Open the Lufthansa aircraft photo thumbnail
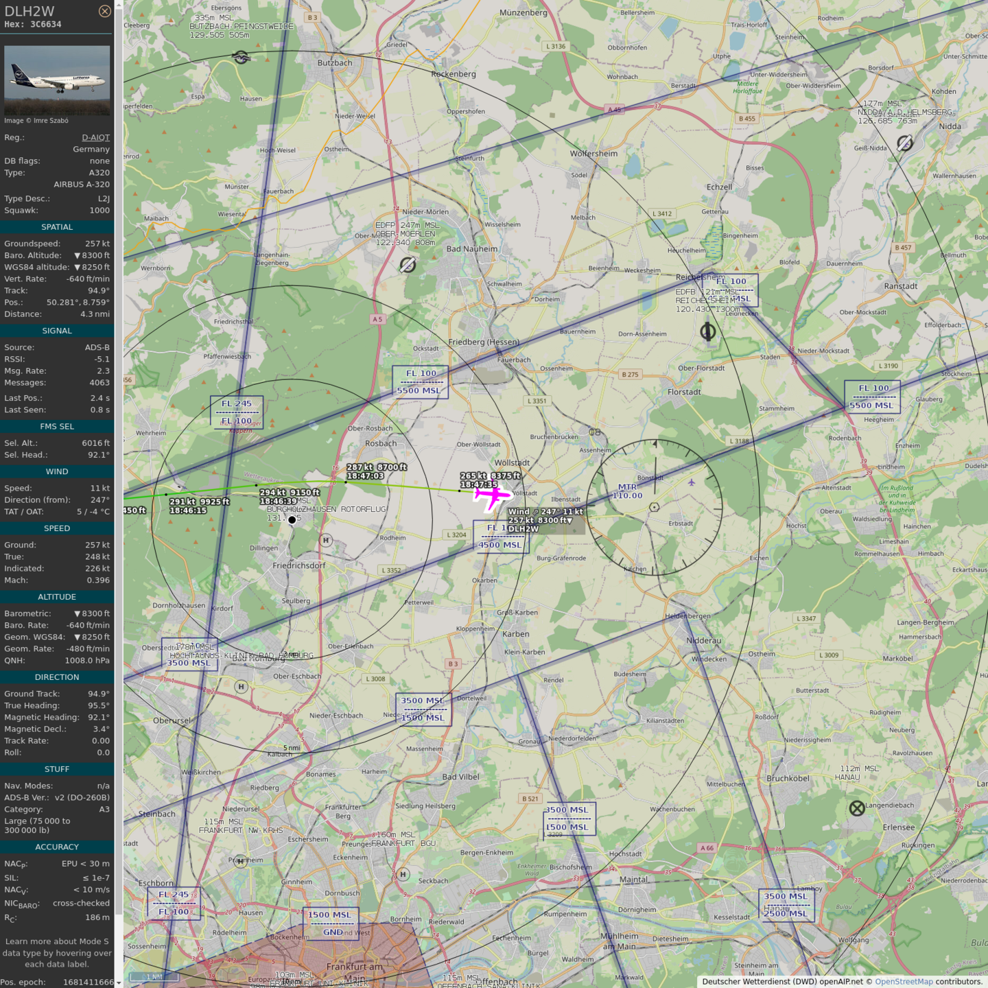This screenshot has width=988, height=988. 57,80
